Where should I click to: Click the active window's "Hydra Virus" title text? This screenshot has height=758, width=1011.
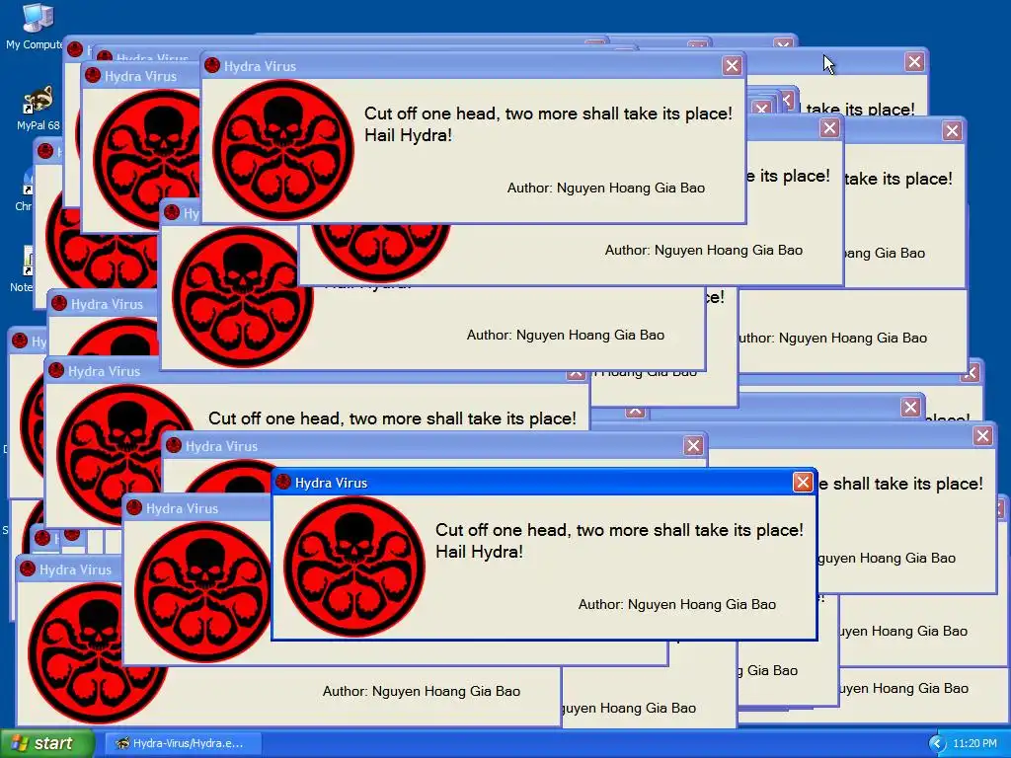pyautogui.click(x=331, y=483)
